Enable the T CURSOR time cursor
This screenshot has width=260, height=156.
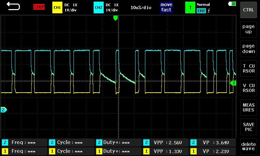click(248, 68)
